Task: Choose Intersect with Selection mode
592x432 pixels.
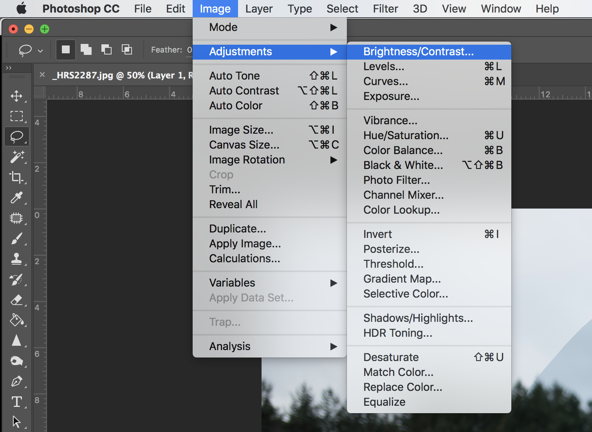Action: pyautogui.click(x=127, y=50)
